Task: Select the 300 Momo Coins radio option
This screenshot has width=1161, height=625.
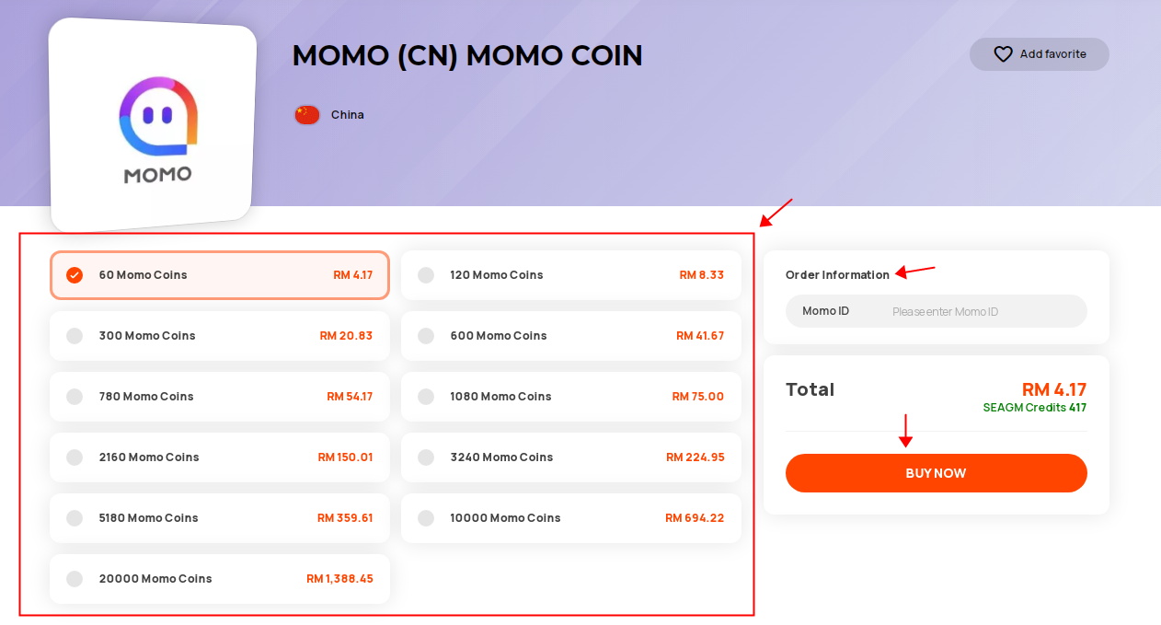Action: [x=220, y=336]
